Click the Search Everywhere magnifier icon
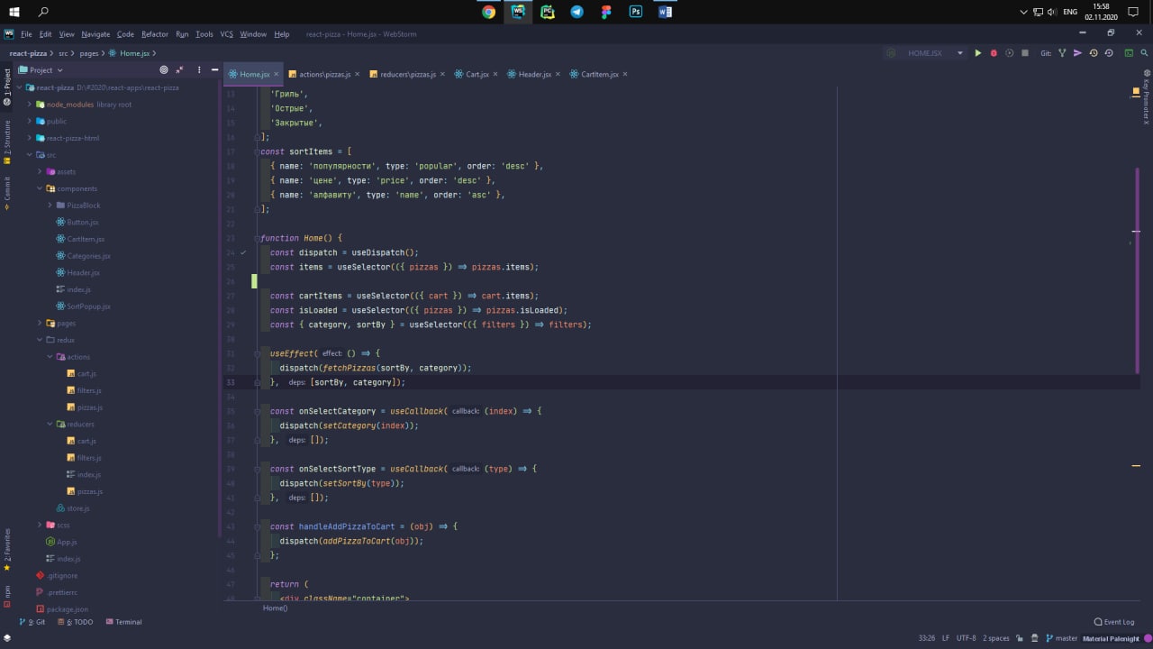 1144,53
